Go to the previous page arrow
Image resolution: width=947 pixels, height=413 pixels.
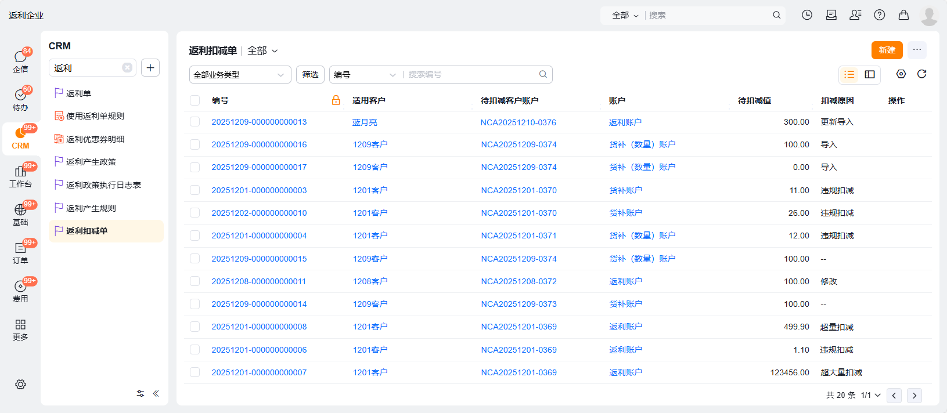894,396
